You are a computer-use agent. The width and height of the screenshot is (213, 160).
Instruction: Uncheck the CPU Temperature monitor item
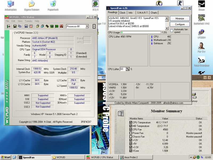click(x=131, y=122)
